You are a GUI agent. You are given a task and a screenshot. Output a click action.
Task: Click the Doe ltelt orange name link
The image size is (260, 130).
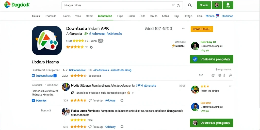[x=206, y=103]
